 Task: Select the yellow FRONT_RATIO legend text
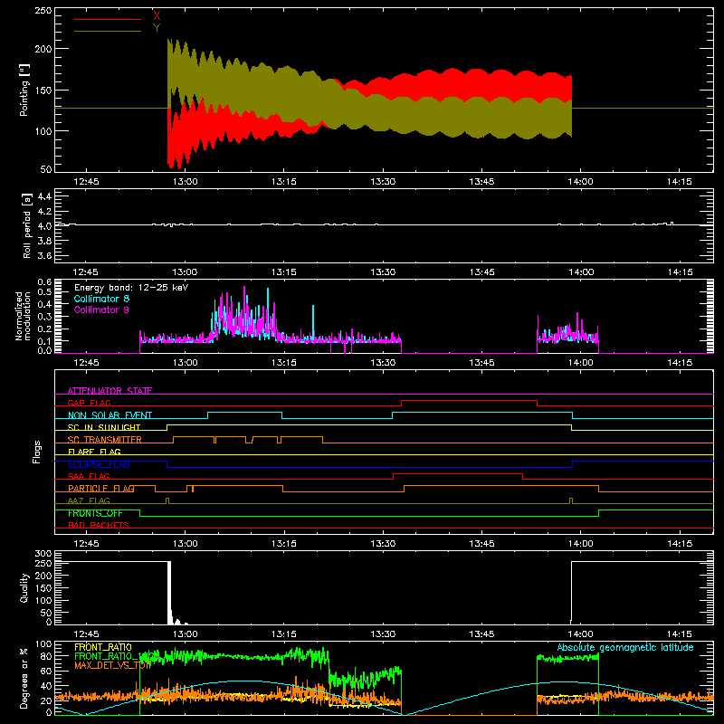pos(103,647)
